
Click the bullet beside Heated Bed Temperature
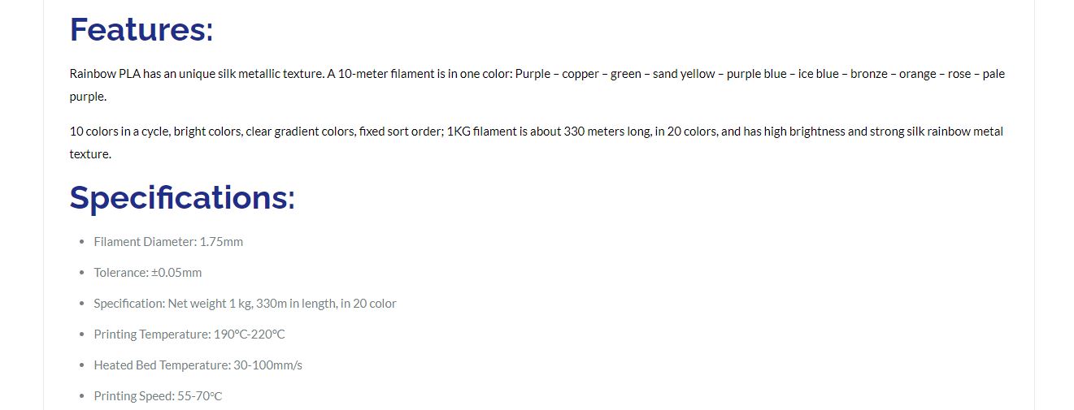(x=81, y=365)
